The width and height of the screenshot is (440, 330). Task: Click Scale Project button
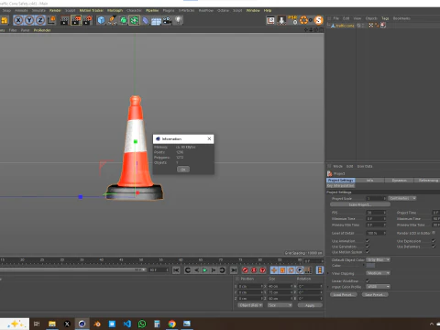360,204
